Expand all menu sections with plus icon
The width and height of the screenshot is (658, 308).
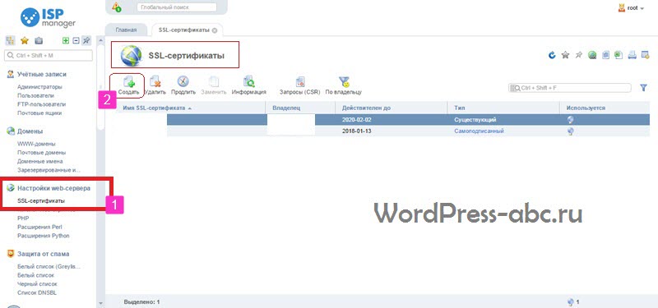coord(66,40)
